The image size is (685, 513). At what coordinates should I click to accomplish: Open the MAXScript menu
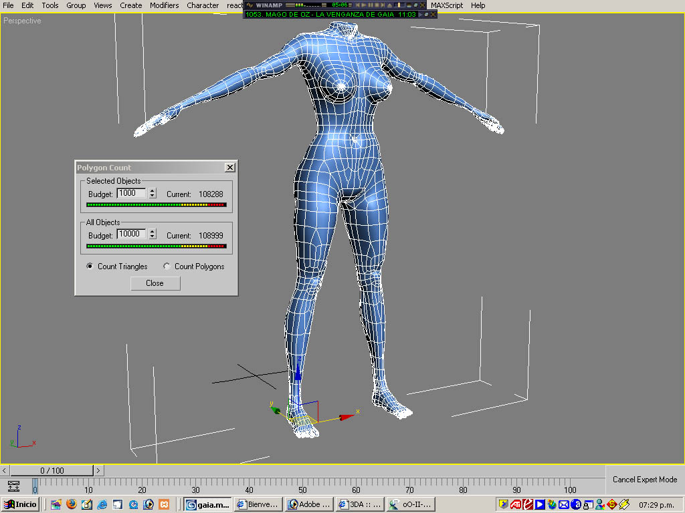click(x=446, y=5)
